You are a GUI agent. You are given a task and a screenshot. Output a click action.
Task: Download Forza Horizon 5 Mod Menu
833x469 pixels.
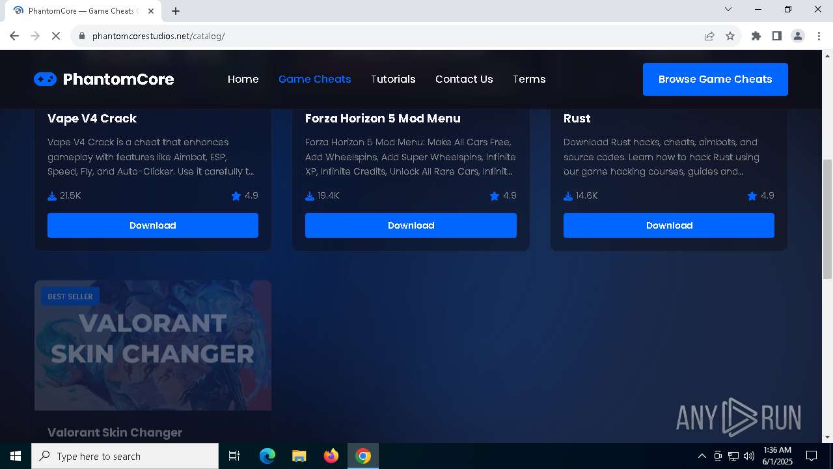tap(411, 225)
